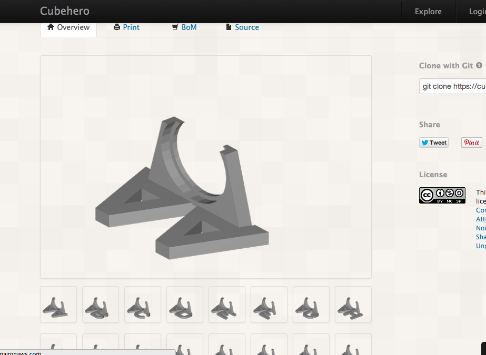Select the sixth model thumbnail in the row
The height and width of the screenshot is (355, 486).
[x=269, y=305]
